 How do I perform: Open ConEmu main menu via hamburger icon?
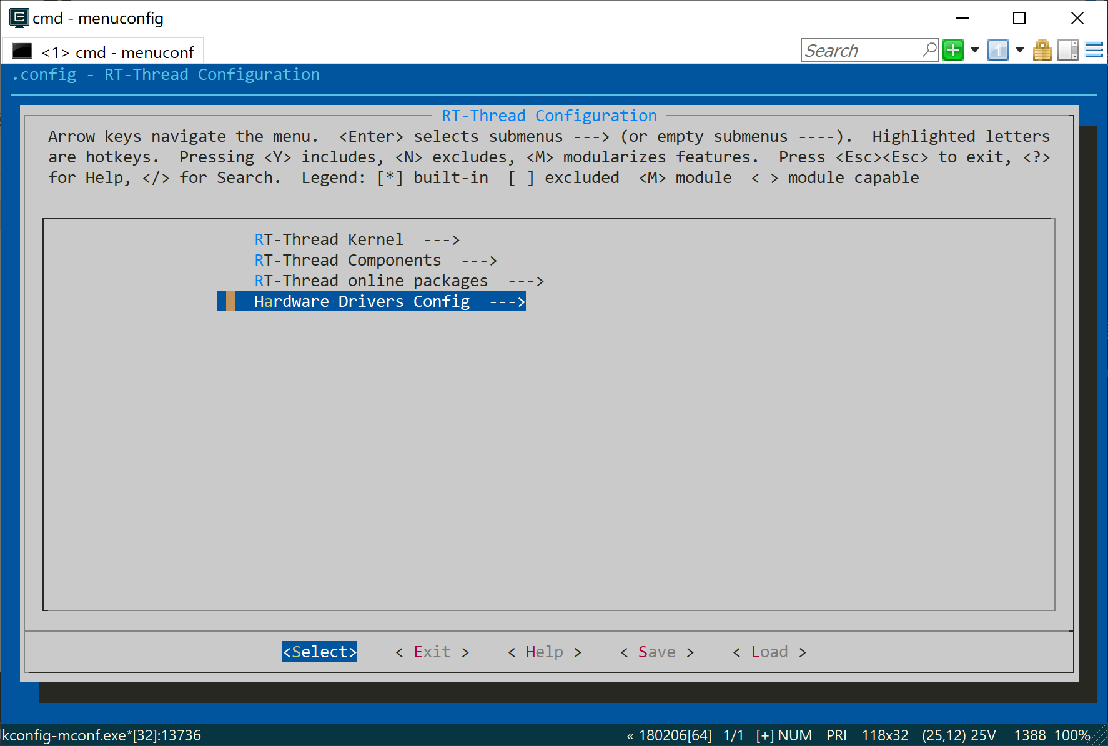click(x=1094, y=50)
